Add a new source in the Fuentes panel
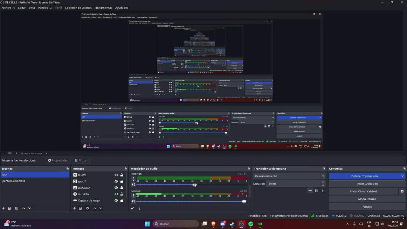This screenshot has height=229, width=407. [74, 208]
